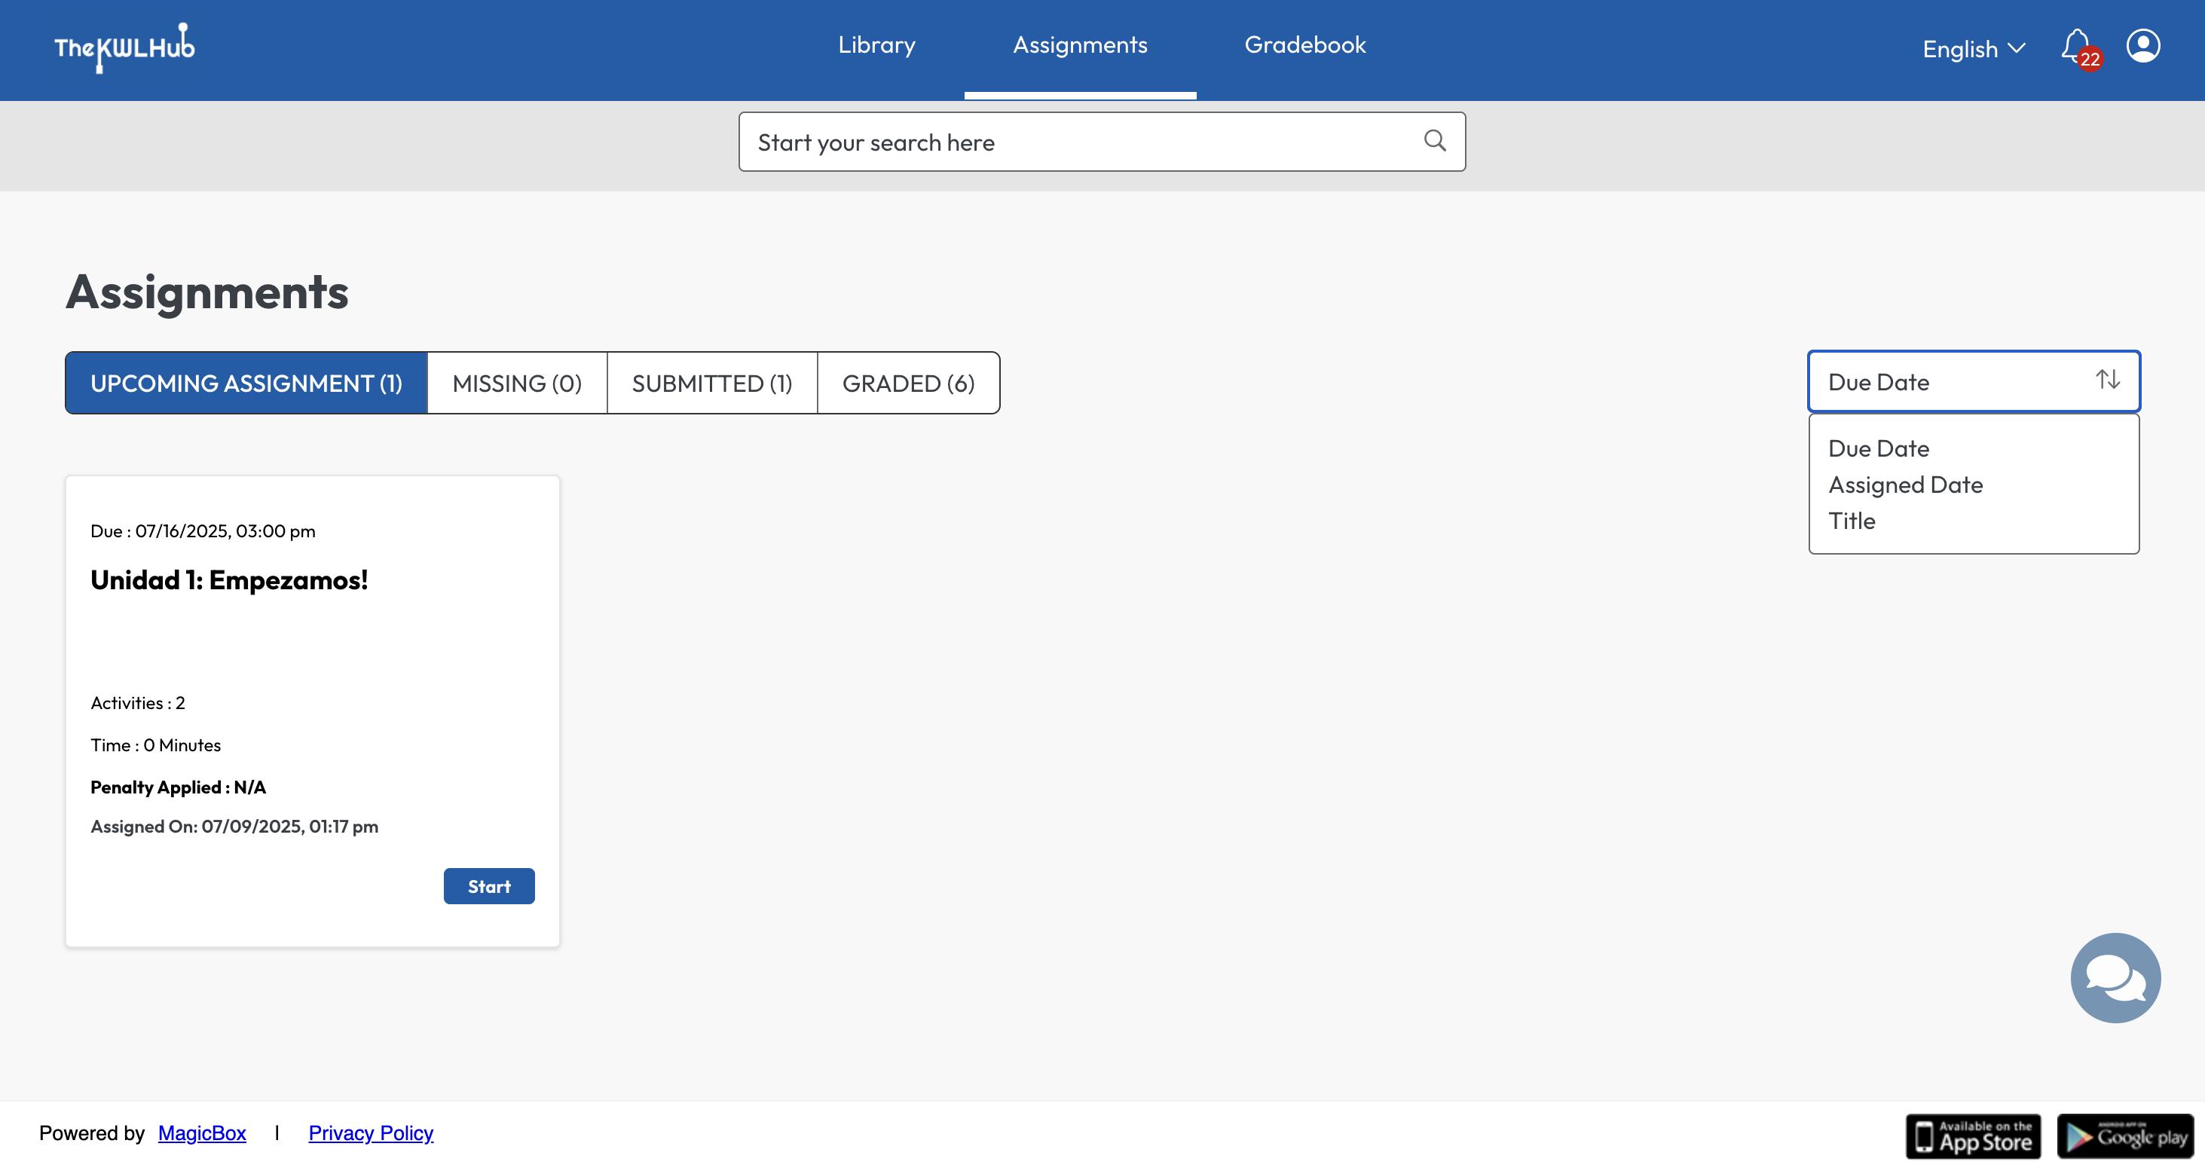Click into the search input field

pyautogui.click(x=1078, y=142)
